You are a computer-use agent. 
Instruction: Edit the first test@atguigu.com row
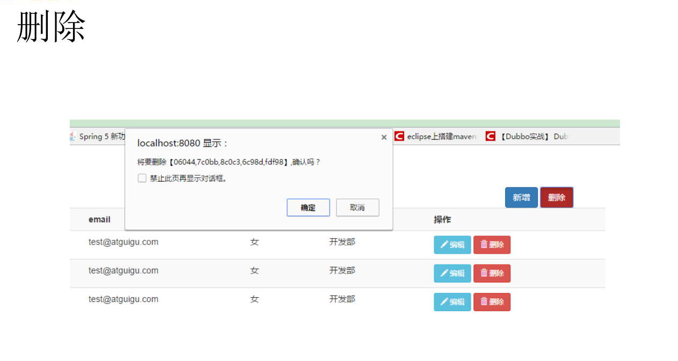453,245
